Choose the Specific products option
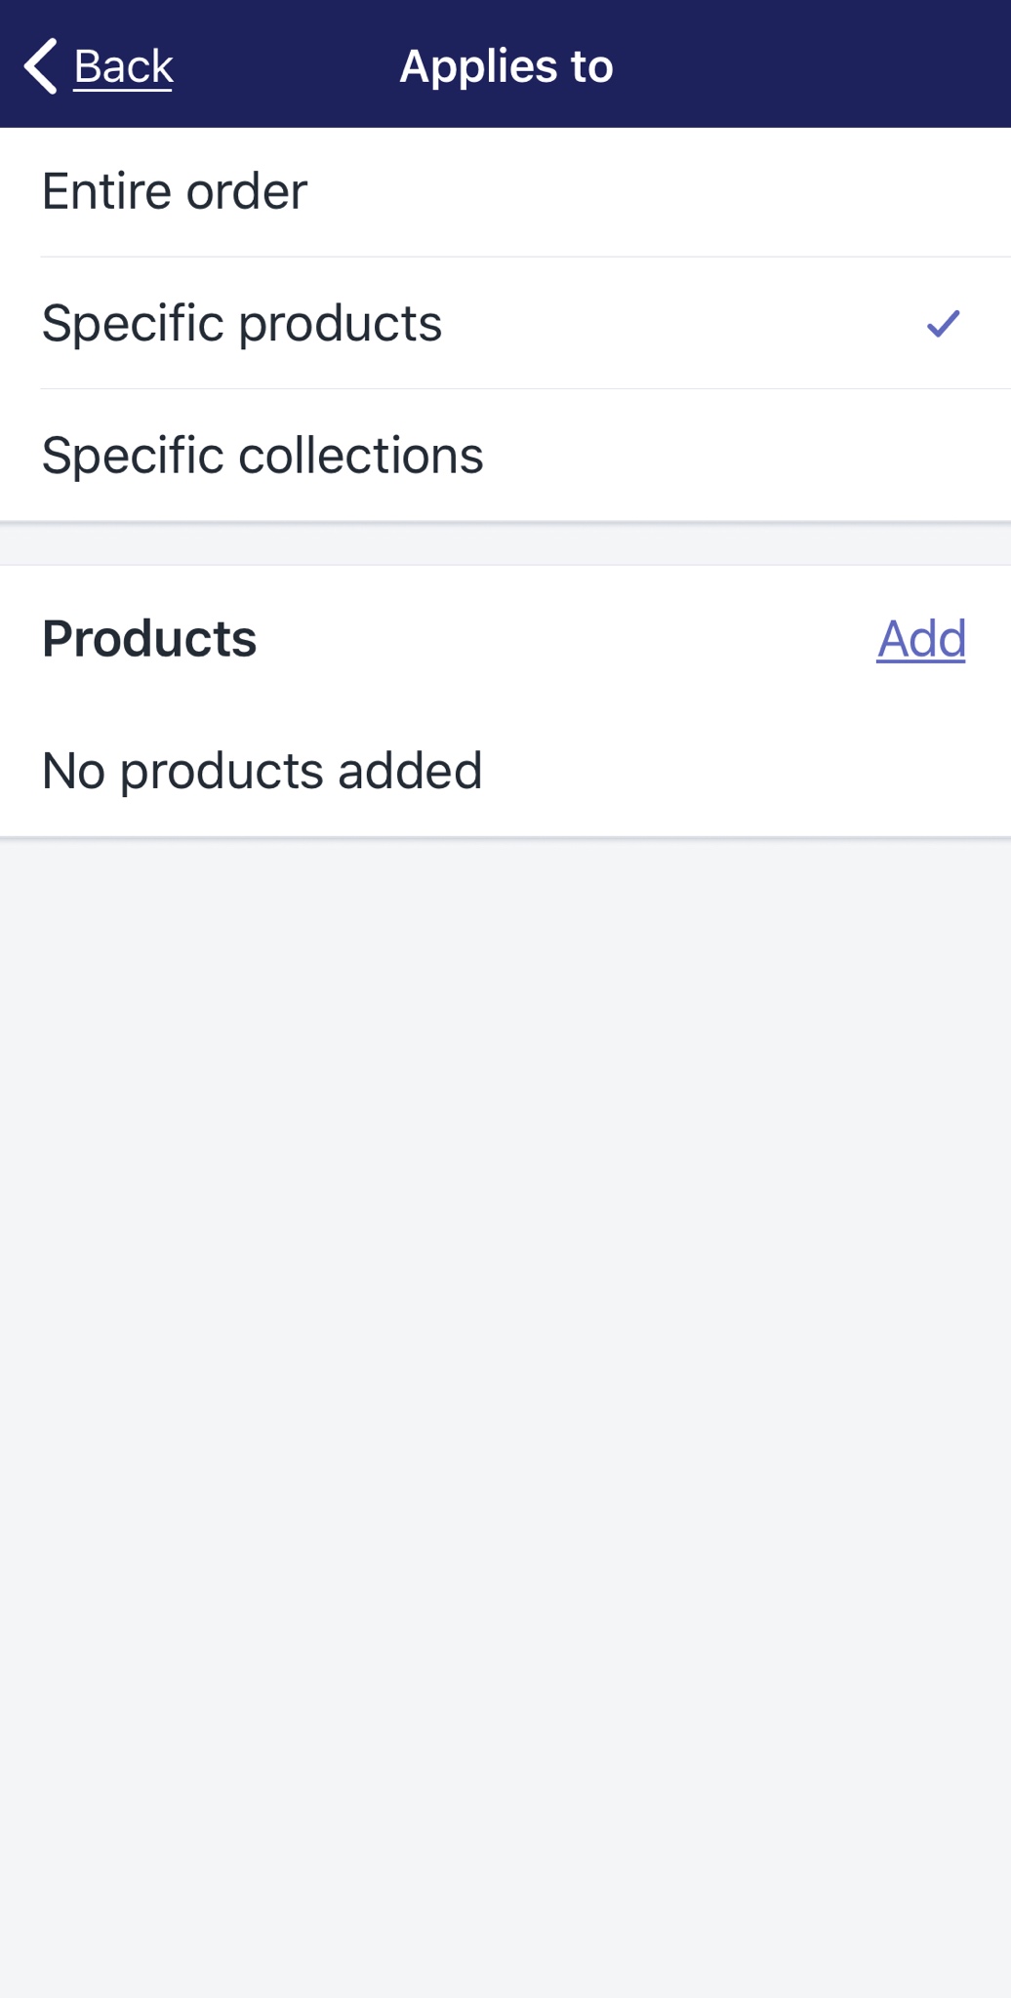Screen dimensions: 1011x1998 pos(505,323)
